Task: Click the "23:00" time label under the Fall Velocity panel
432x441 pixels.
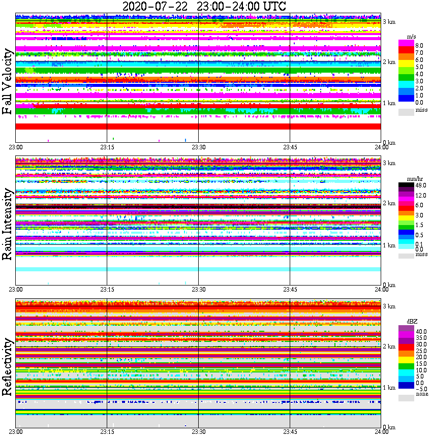Action: click(15, 147)
